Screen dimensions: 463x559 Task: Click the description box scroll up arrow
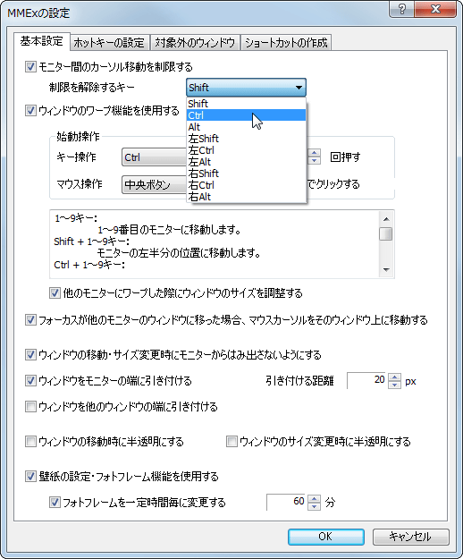click(386, 219)
